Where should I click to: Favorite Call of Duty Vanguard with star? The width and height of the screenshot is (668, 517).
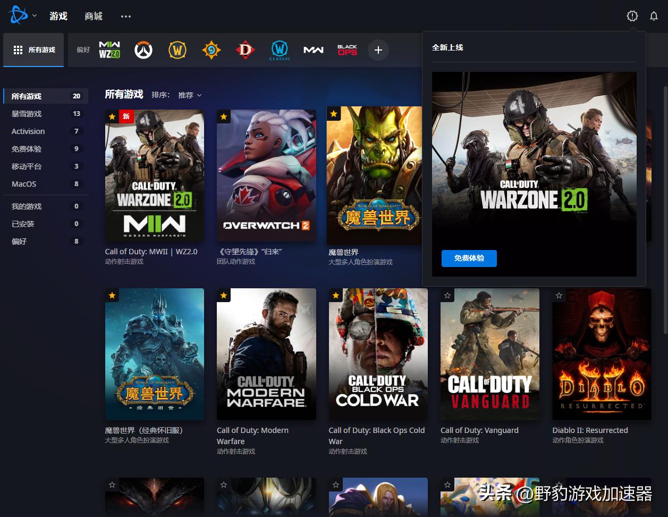pyautogui.click(x=447, y=295)
